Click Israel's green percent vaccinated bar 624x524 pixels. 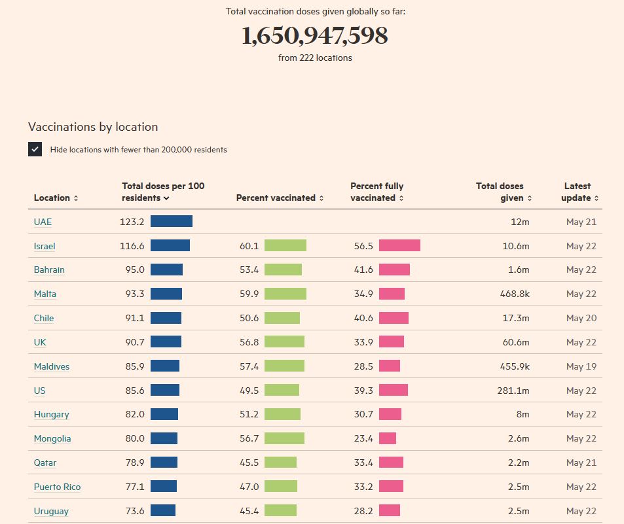285,246
